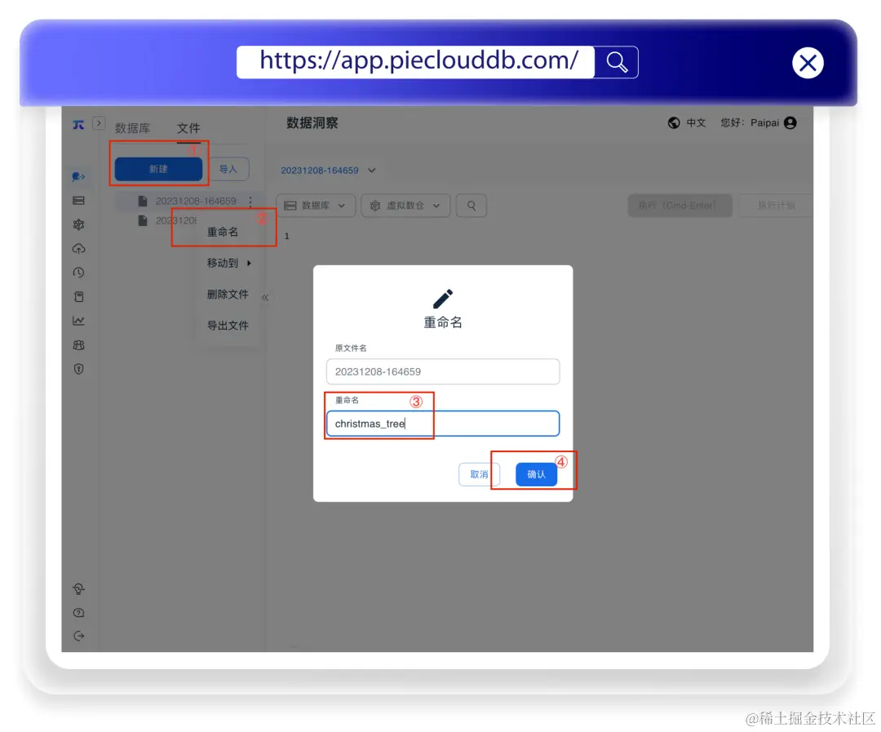Screen dimensions: 881x732
Task: Open the notebook icon in sidebar
Action: 78,297
